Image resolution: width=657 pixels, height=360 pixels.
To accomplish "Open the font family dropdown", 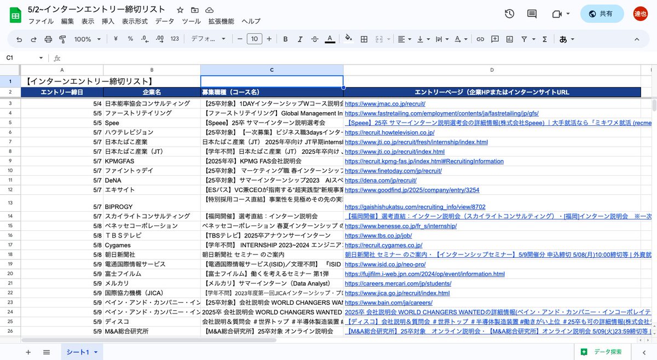I will pyautogui.click(x=208, y=39).
